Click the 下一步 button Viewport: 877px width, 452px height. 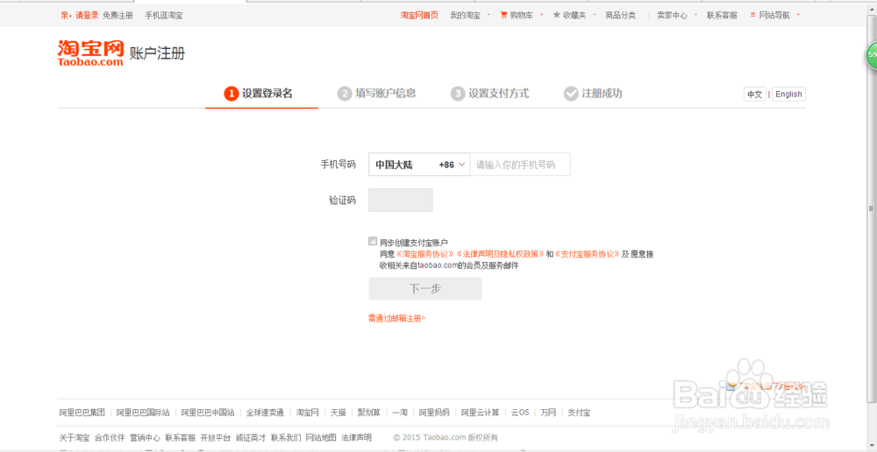425,288
